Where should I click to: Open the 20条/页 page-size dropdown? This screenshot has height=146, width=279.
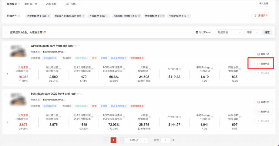tap(136, 140)
